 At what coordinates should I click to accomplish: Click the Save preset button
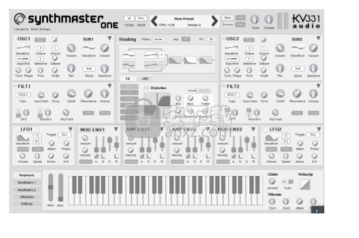coord(228,18)
